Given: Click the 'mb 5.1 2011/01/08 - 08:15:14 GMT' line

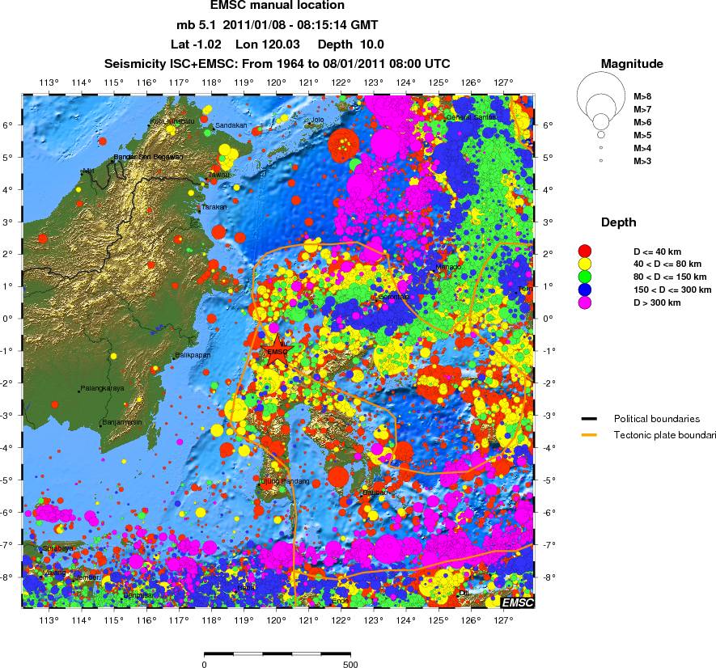Looking at the screenshot, I should [278, 24].
